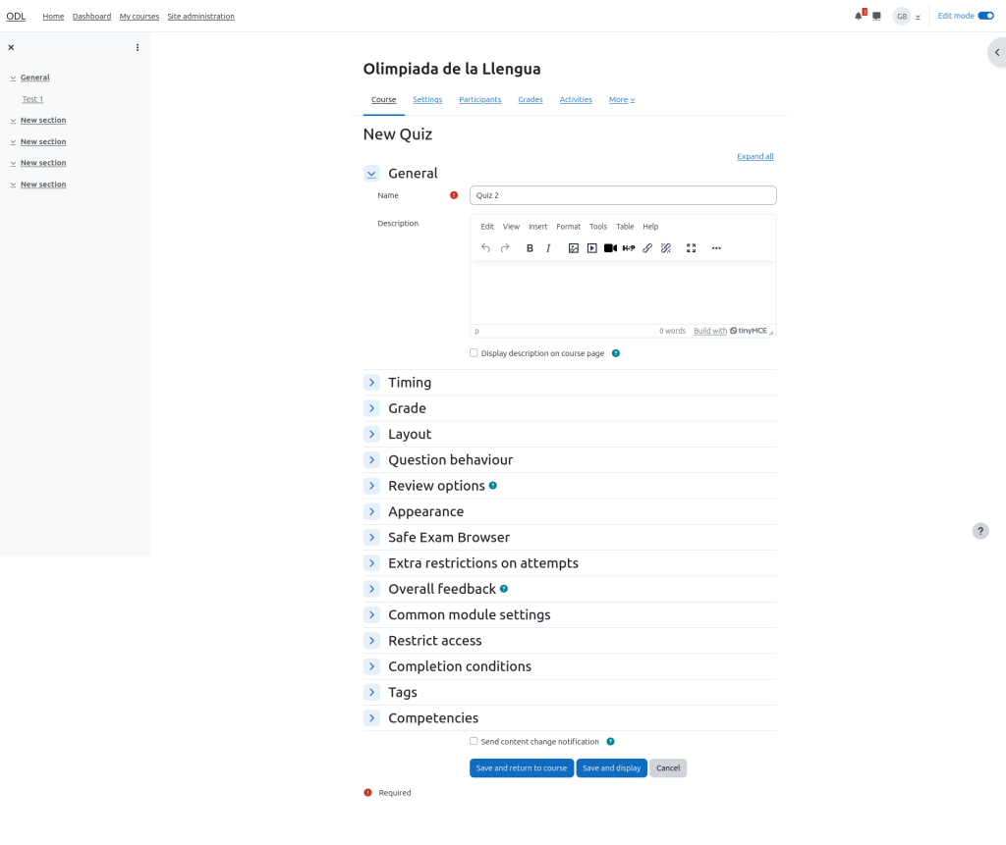Click the quiz Name input field
This screenshot has height=845, width=1006.
pyautogui.click(x=623, y=195)
